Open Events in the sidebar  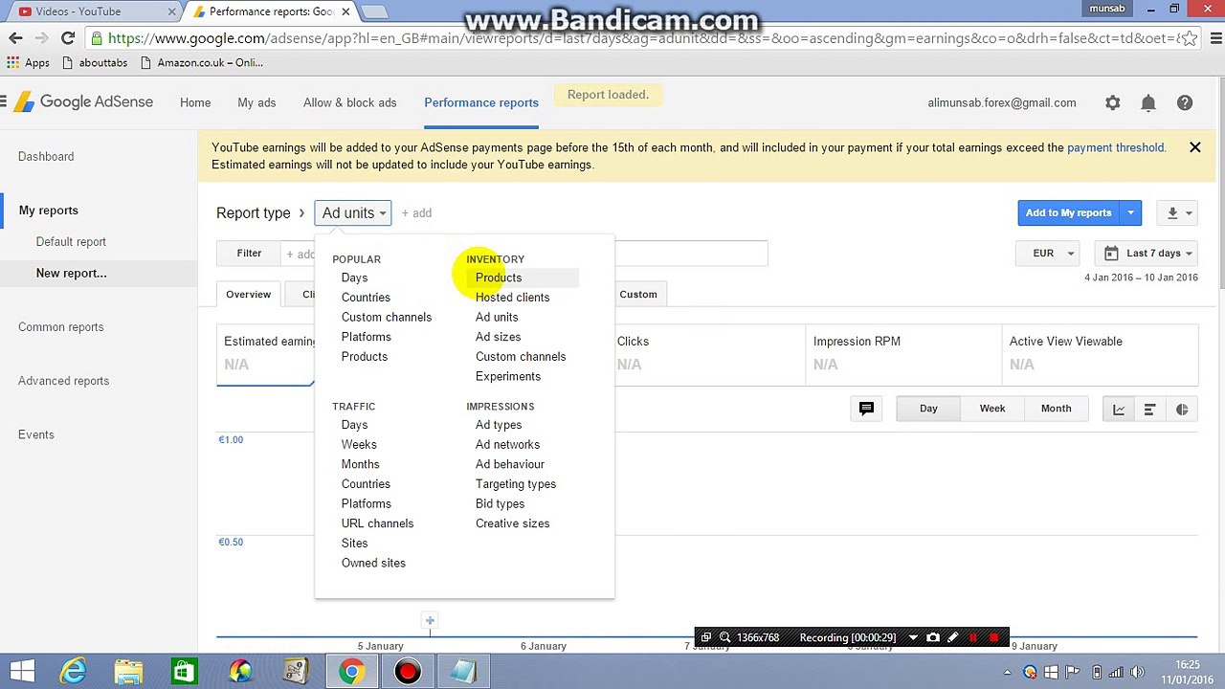(35, 434)
